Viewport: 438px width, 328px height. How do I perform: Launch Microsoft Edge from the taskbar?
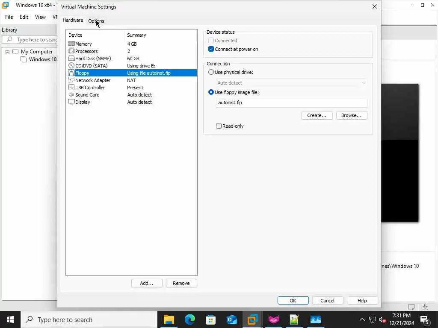coord(189,319)
